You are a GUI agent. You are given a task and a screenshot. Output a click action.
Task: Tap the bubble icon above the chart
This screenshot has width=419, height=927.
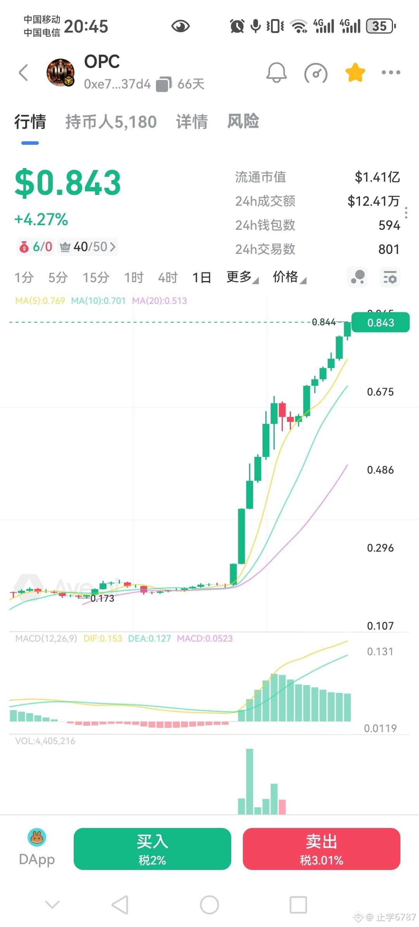pos(357,277)
